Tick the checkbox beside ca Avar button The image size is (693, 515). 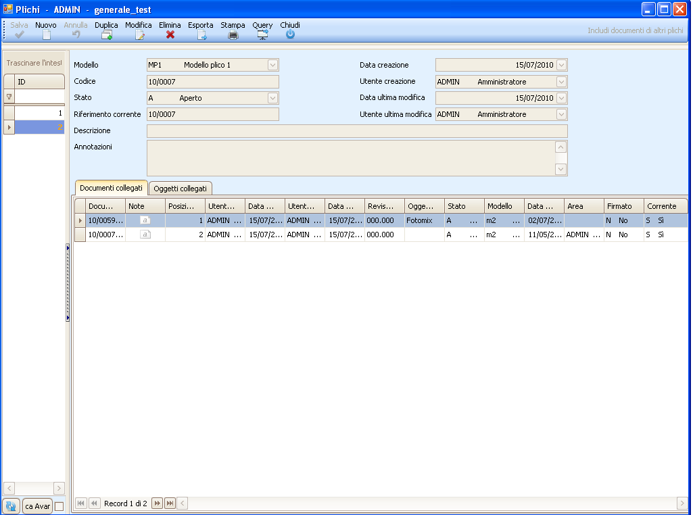(59, 506)
